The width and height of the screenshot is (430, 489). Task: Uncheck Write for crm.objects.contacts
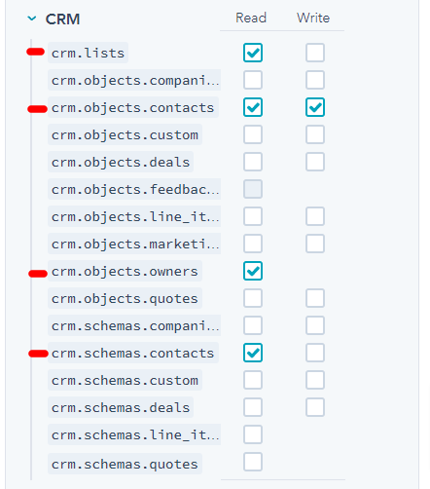[x=315, y=107]
